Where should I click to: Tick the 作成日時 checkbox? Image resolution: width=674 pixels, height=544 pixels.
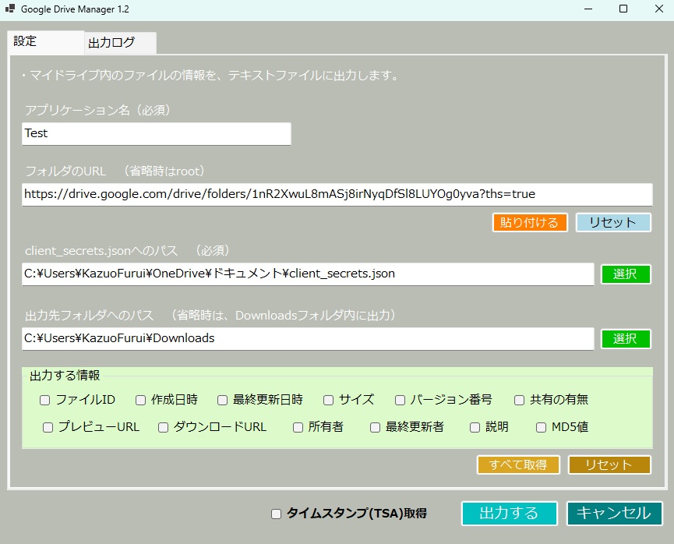[x=140, y=401]
